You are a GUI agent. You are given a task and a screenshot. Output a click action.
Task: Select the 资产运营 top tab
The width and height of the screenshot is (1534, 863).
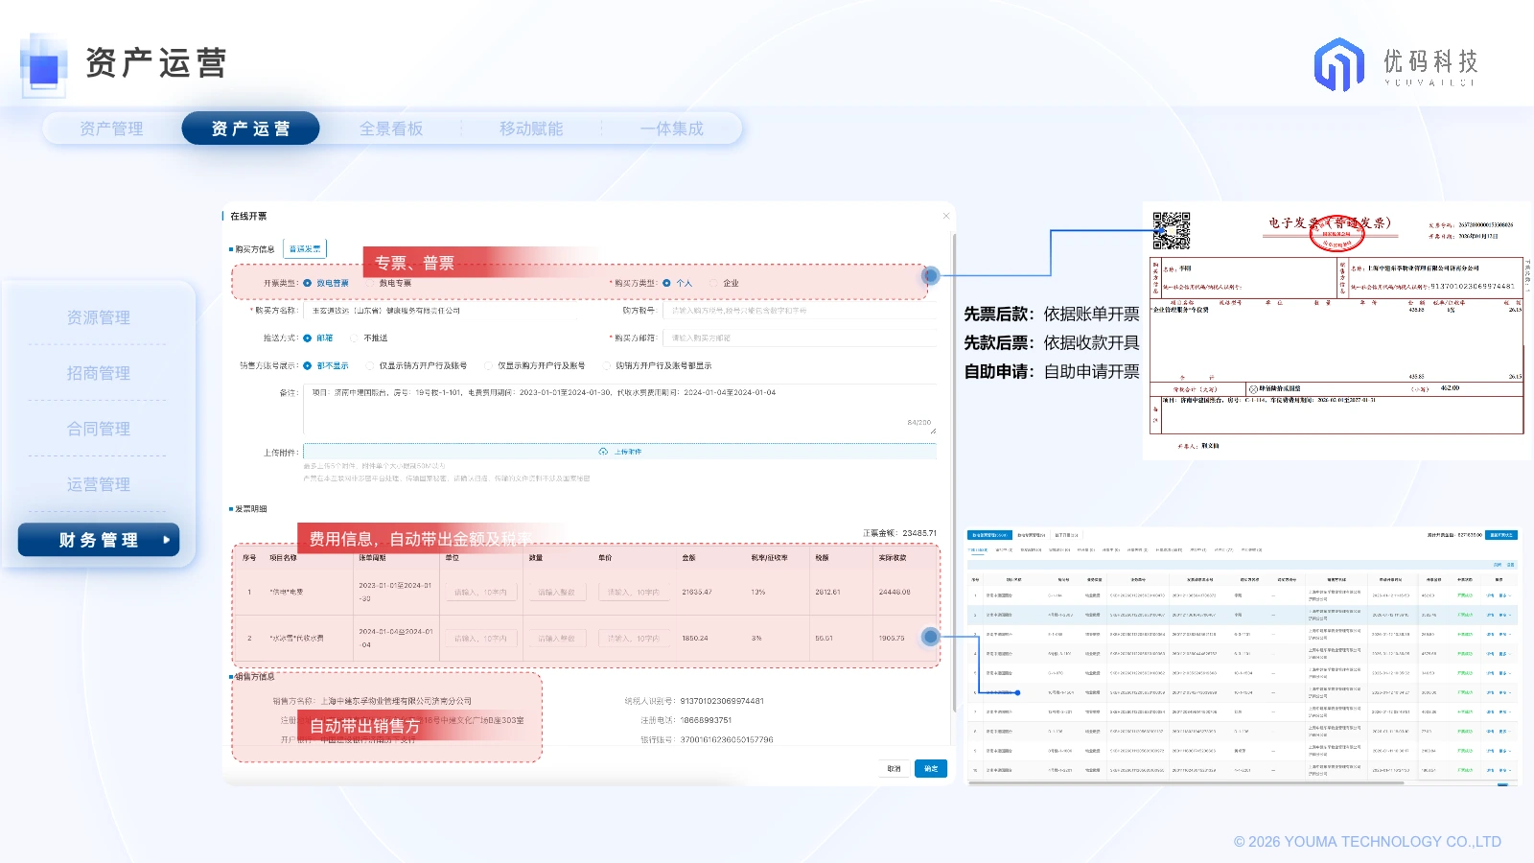click(x=250, y=128)
